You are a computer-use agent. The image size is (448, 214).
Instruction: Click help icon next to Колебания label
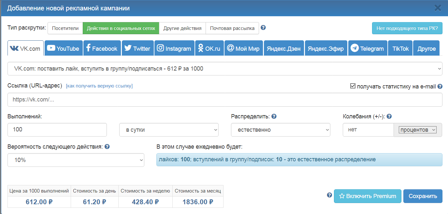coord(389,116)
